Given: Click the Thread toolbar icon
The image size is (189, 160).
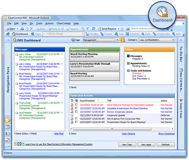Looking at the screenshot, I should (x=106, y=34).
